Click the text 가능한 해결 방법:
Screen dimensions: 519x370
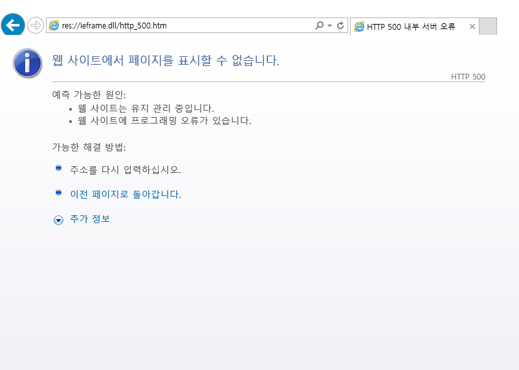[89, 147]
